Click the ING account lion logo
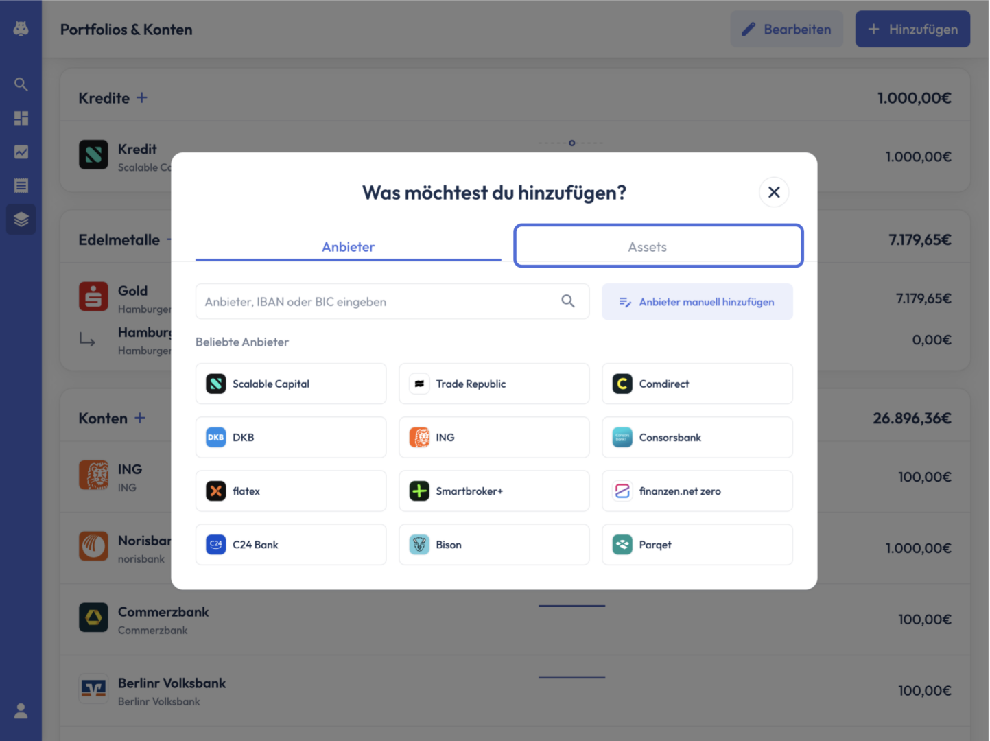Image resolution: width=990 pixels, height=741 pixels. pyautogui.click(x=93, y=475)
